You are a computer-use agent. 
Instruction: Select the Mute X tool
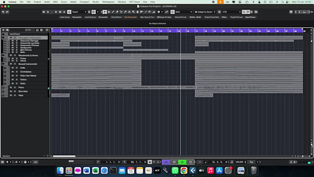pyautogui.click(x=129, y=12)
